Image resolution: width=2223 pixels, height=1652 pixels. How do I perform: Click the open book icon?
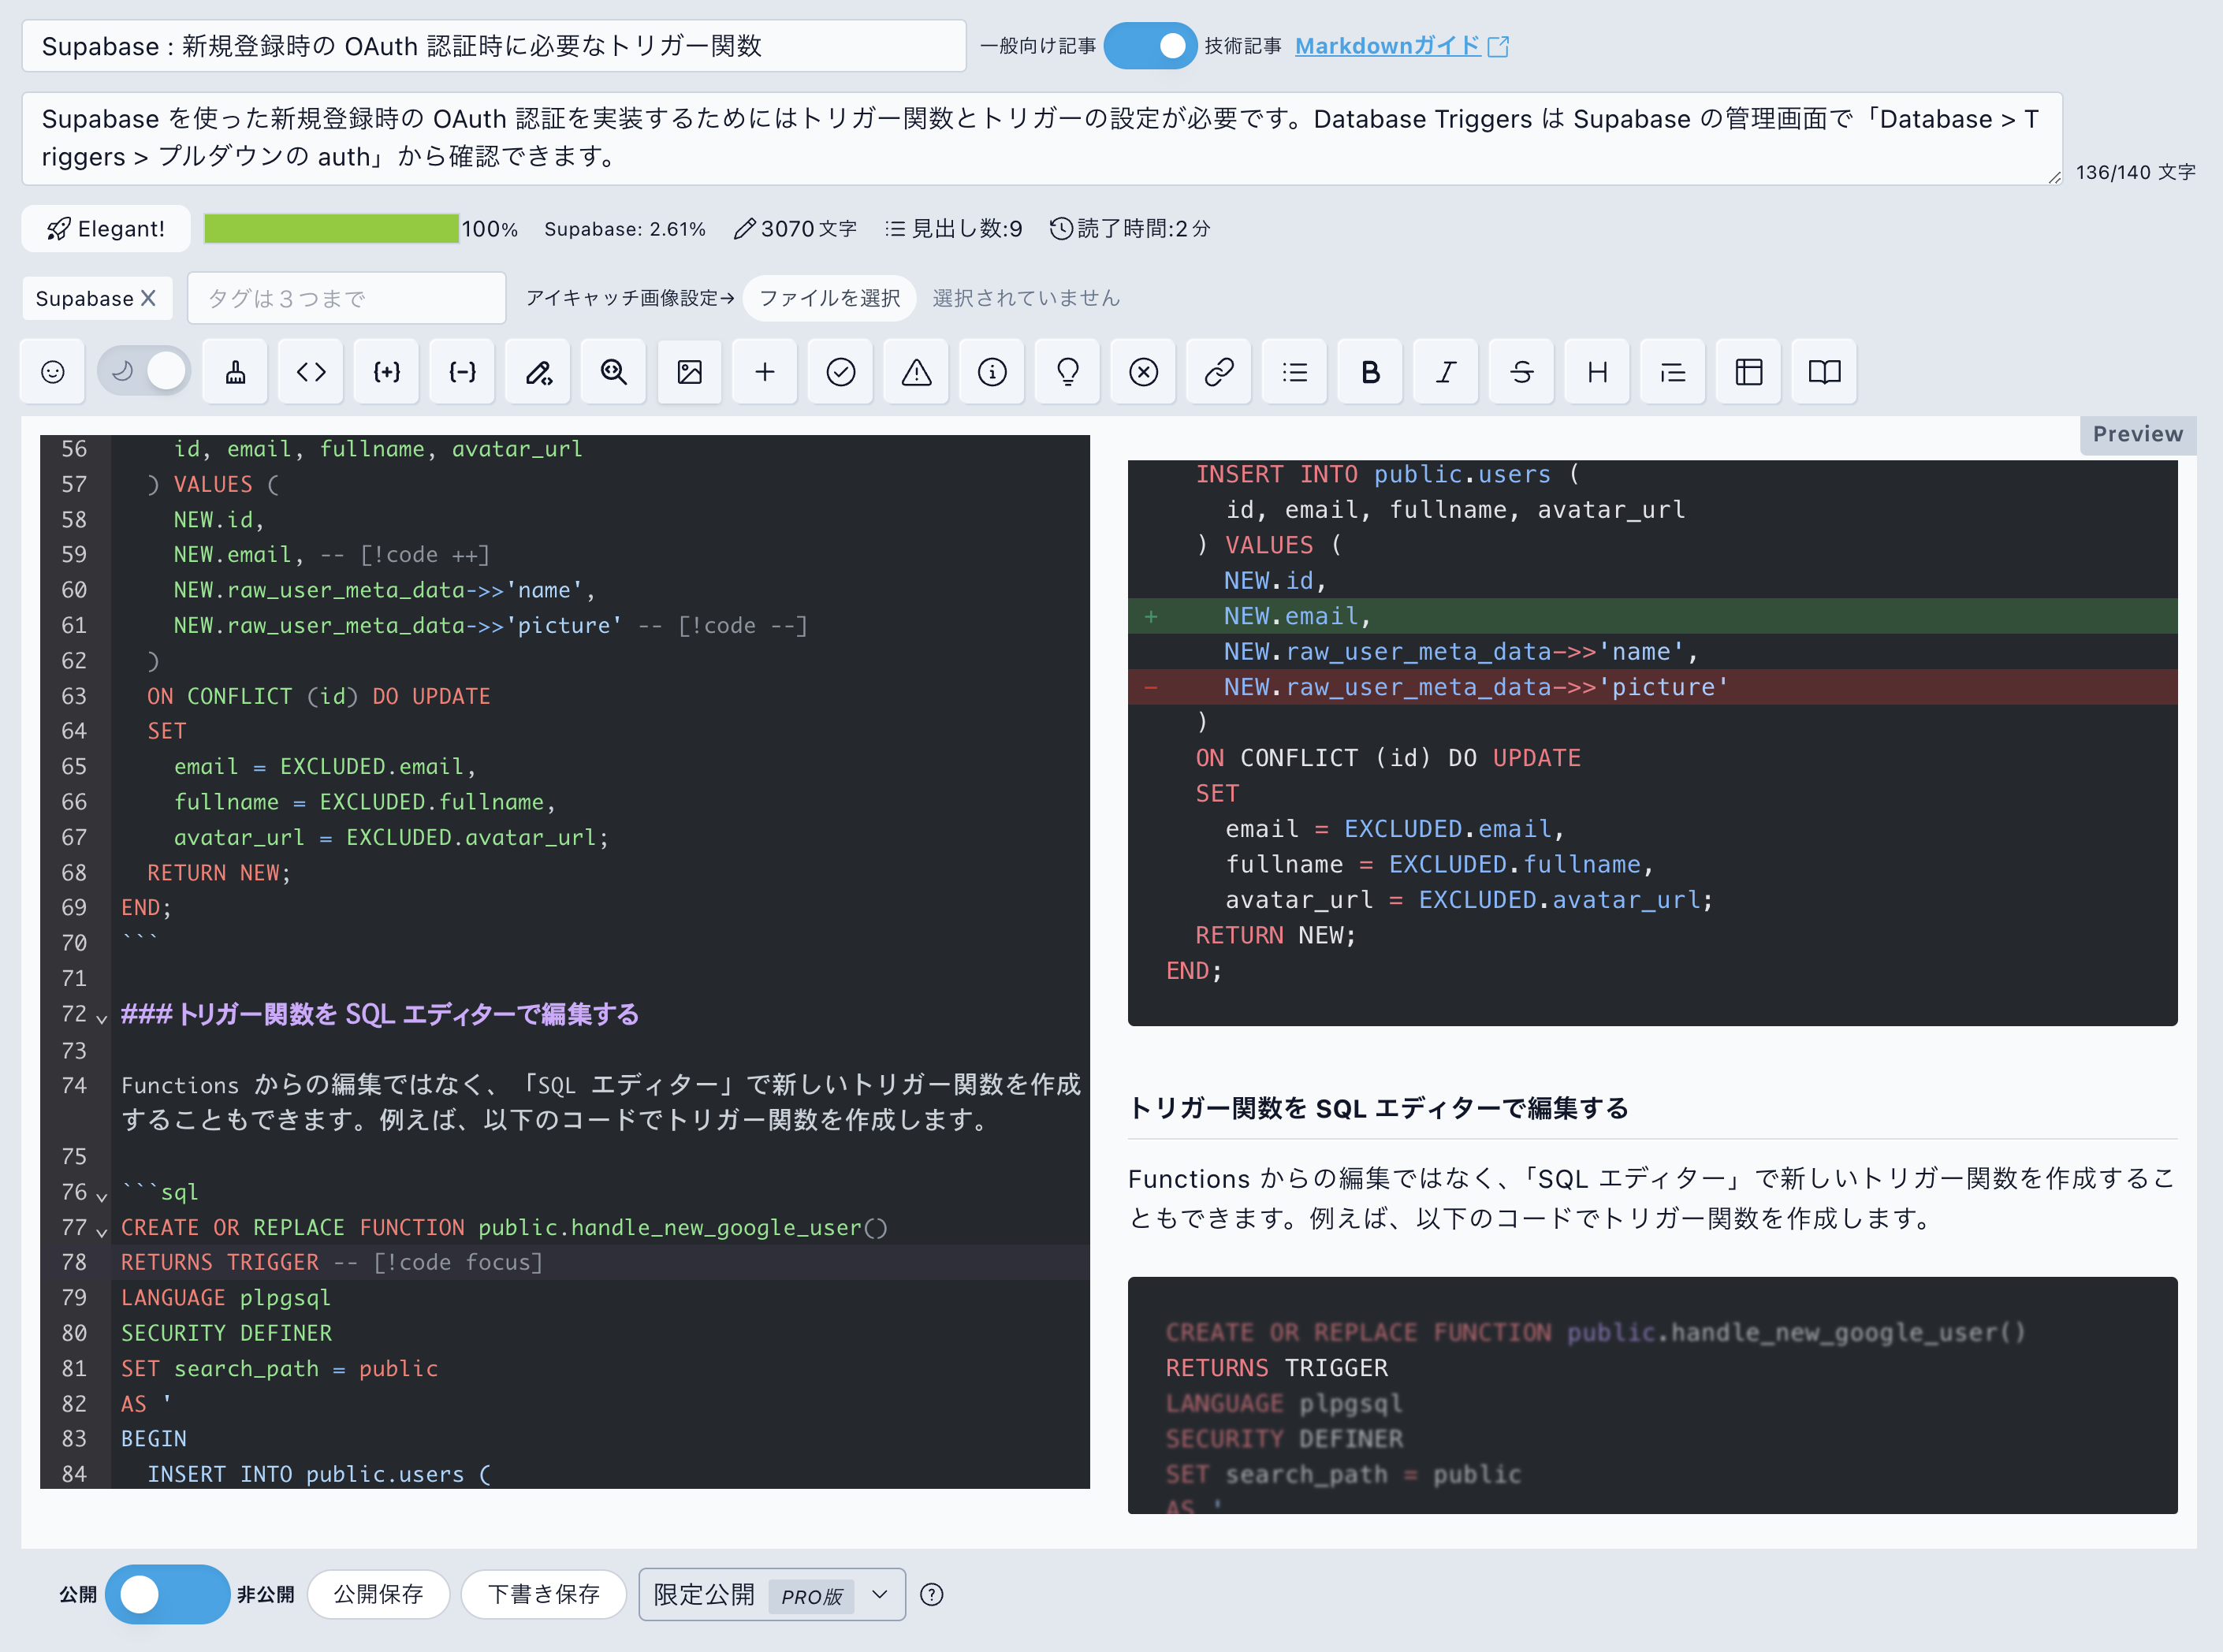[1824, 372]
